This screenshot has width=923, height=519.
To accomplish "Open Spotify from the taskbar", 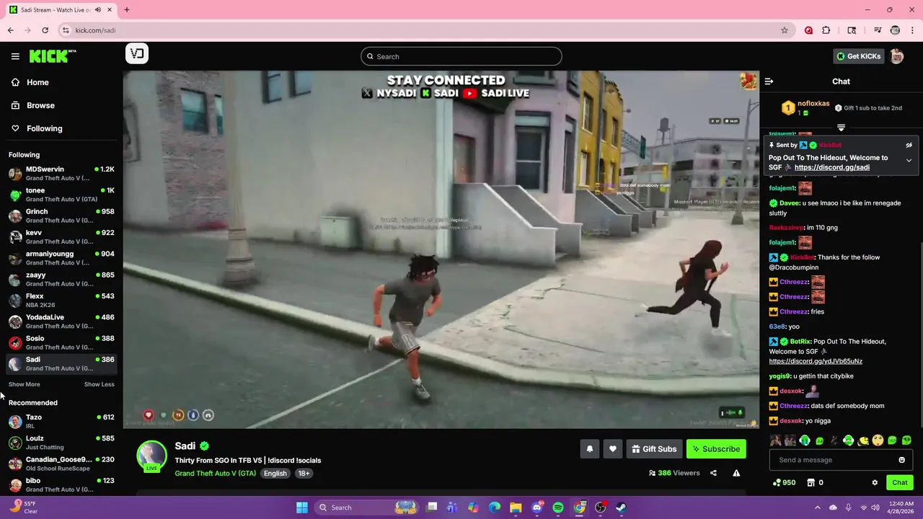I will (x=558, y=507).
